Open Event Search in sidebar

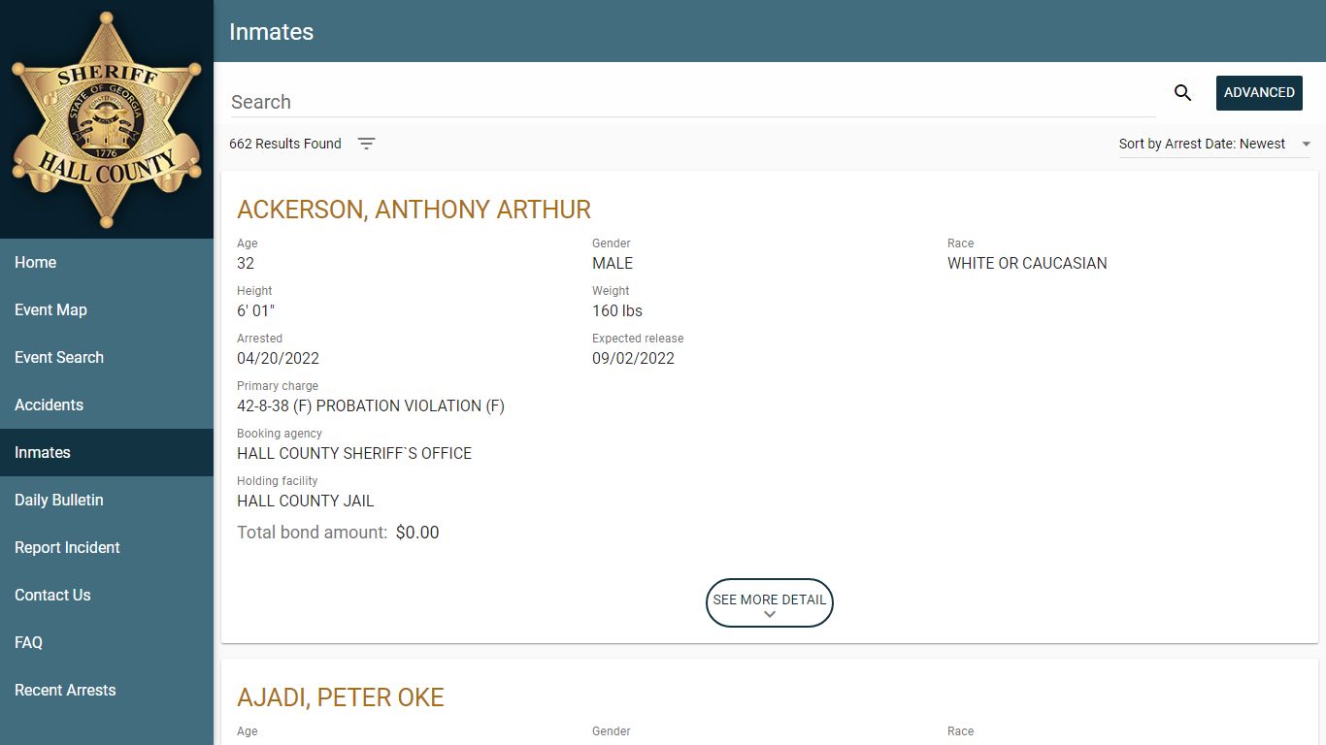[x=107, y=357]
